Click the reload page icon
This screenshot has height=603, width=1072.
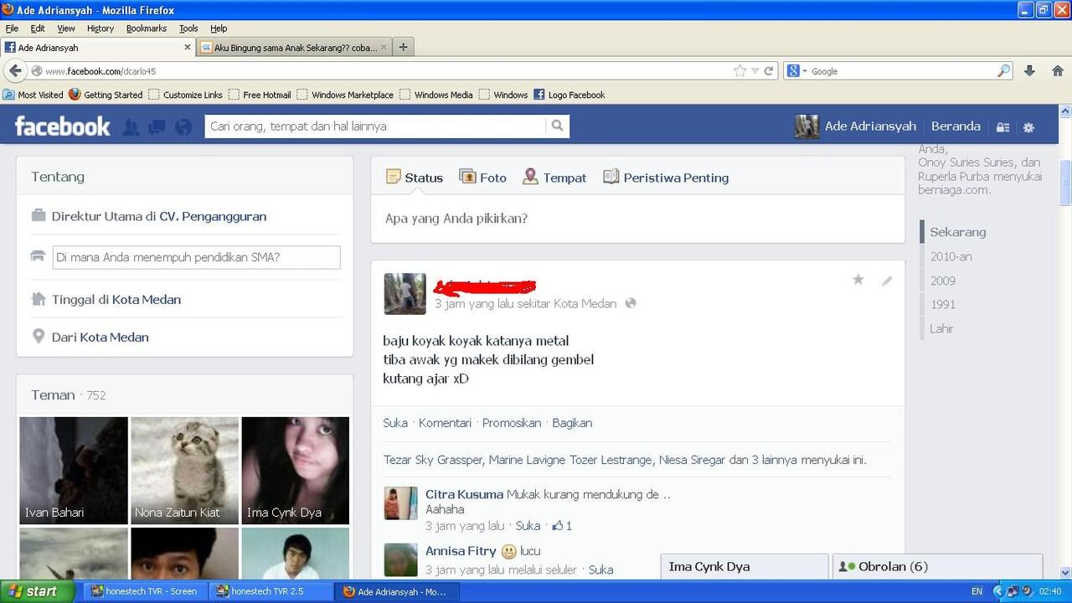pyautogui.click(x=768, y=71)
